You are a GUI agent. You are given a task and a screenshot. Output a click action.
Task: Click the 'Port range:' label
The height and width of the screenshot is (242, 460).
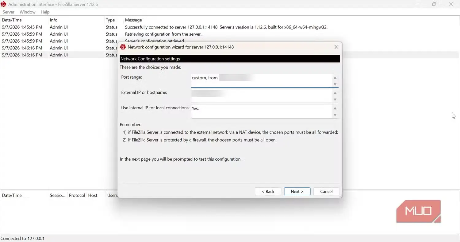132,77
